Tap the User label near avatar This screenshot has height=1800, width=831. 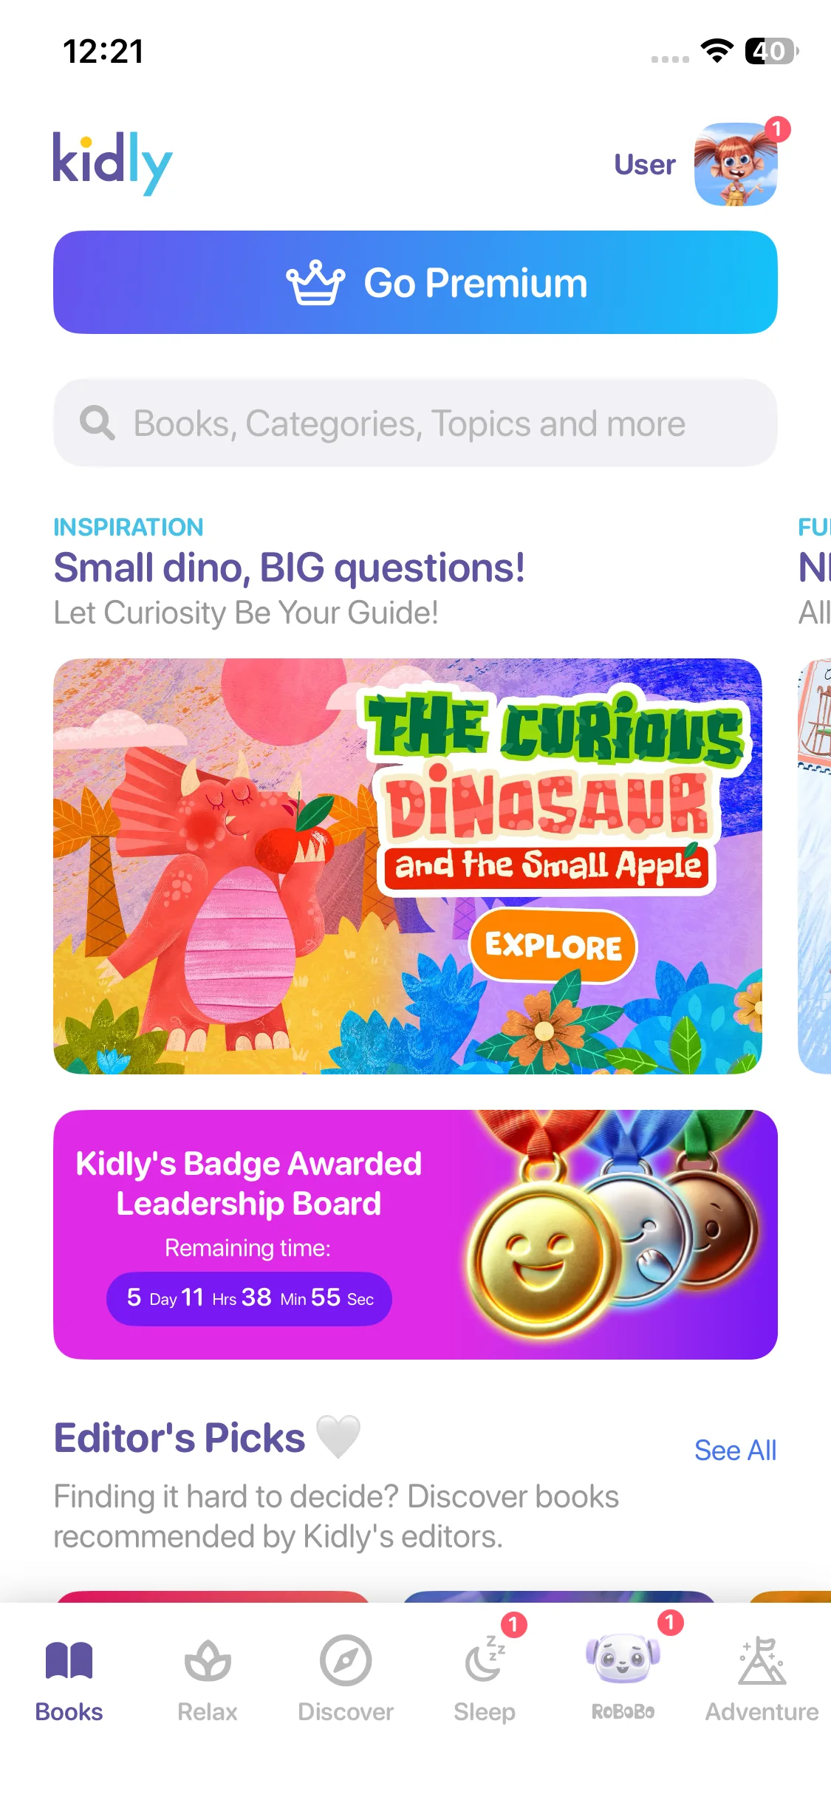tap(645, 165)
